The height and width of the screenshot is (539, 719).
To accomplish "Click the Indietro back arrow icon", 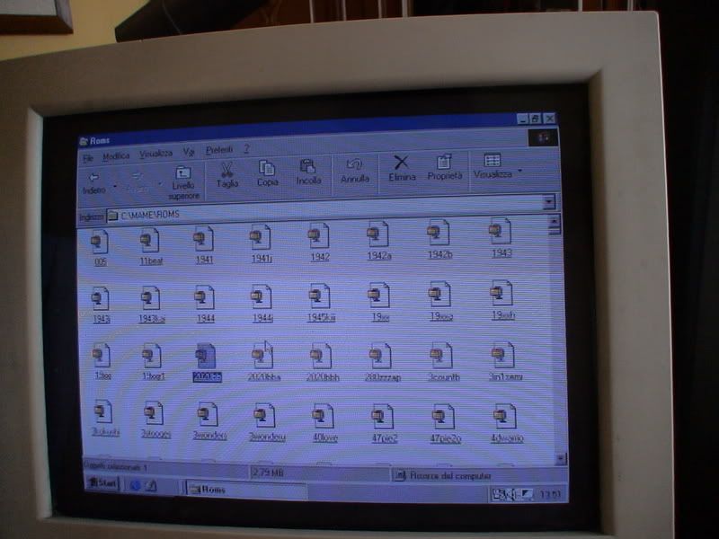I will click(x=94, y=177).
